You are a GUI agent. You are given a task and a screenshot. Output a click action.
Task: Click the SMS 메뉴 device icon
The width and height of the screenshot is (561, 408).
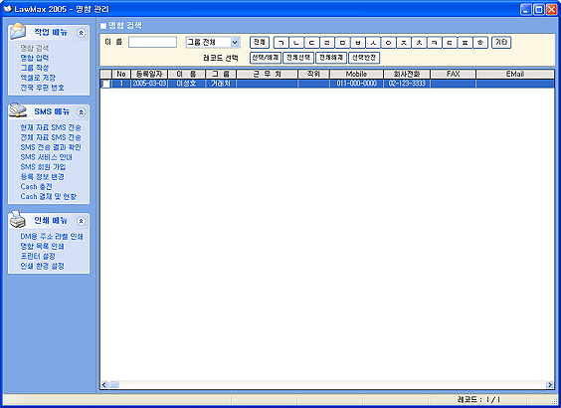tap(18, 110)
